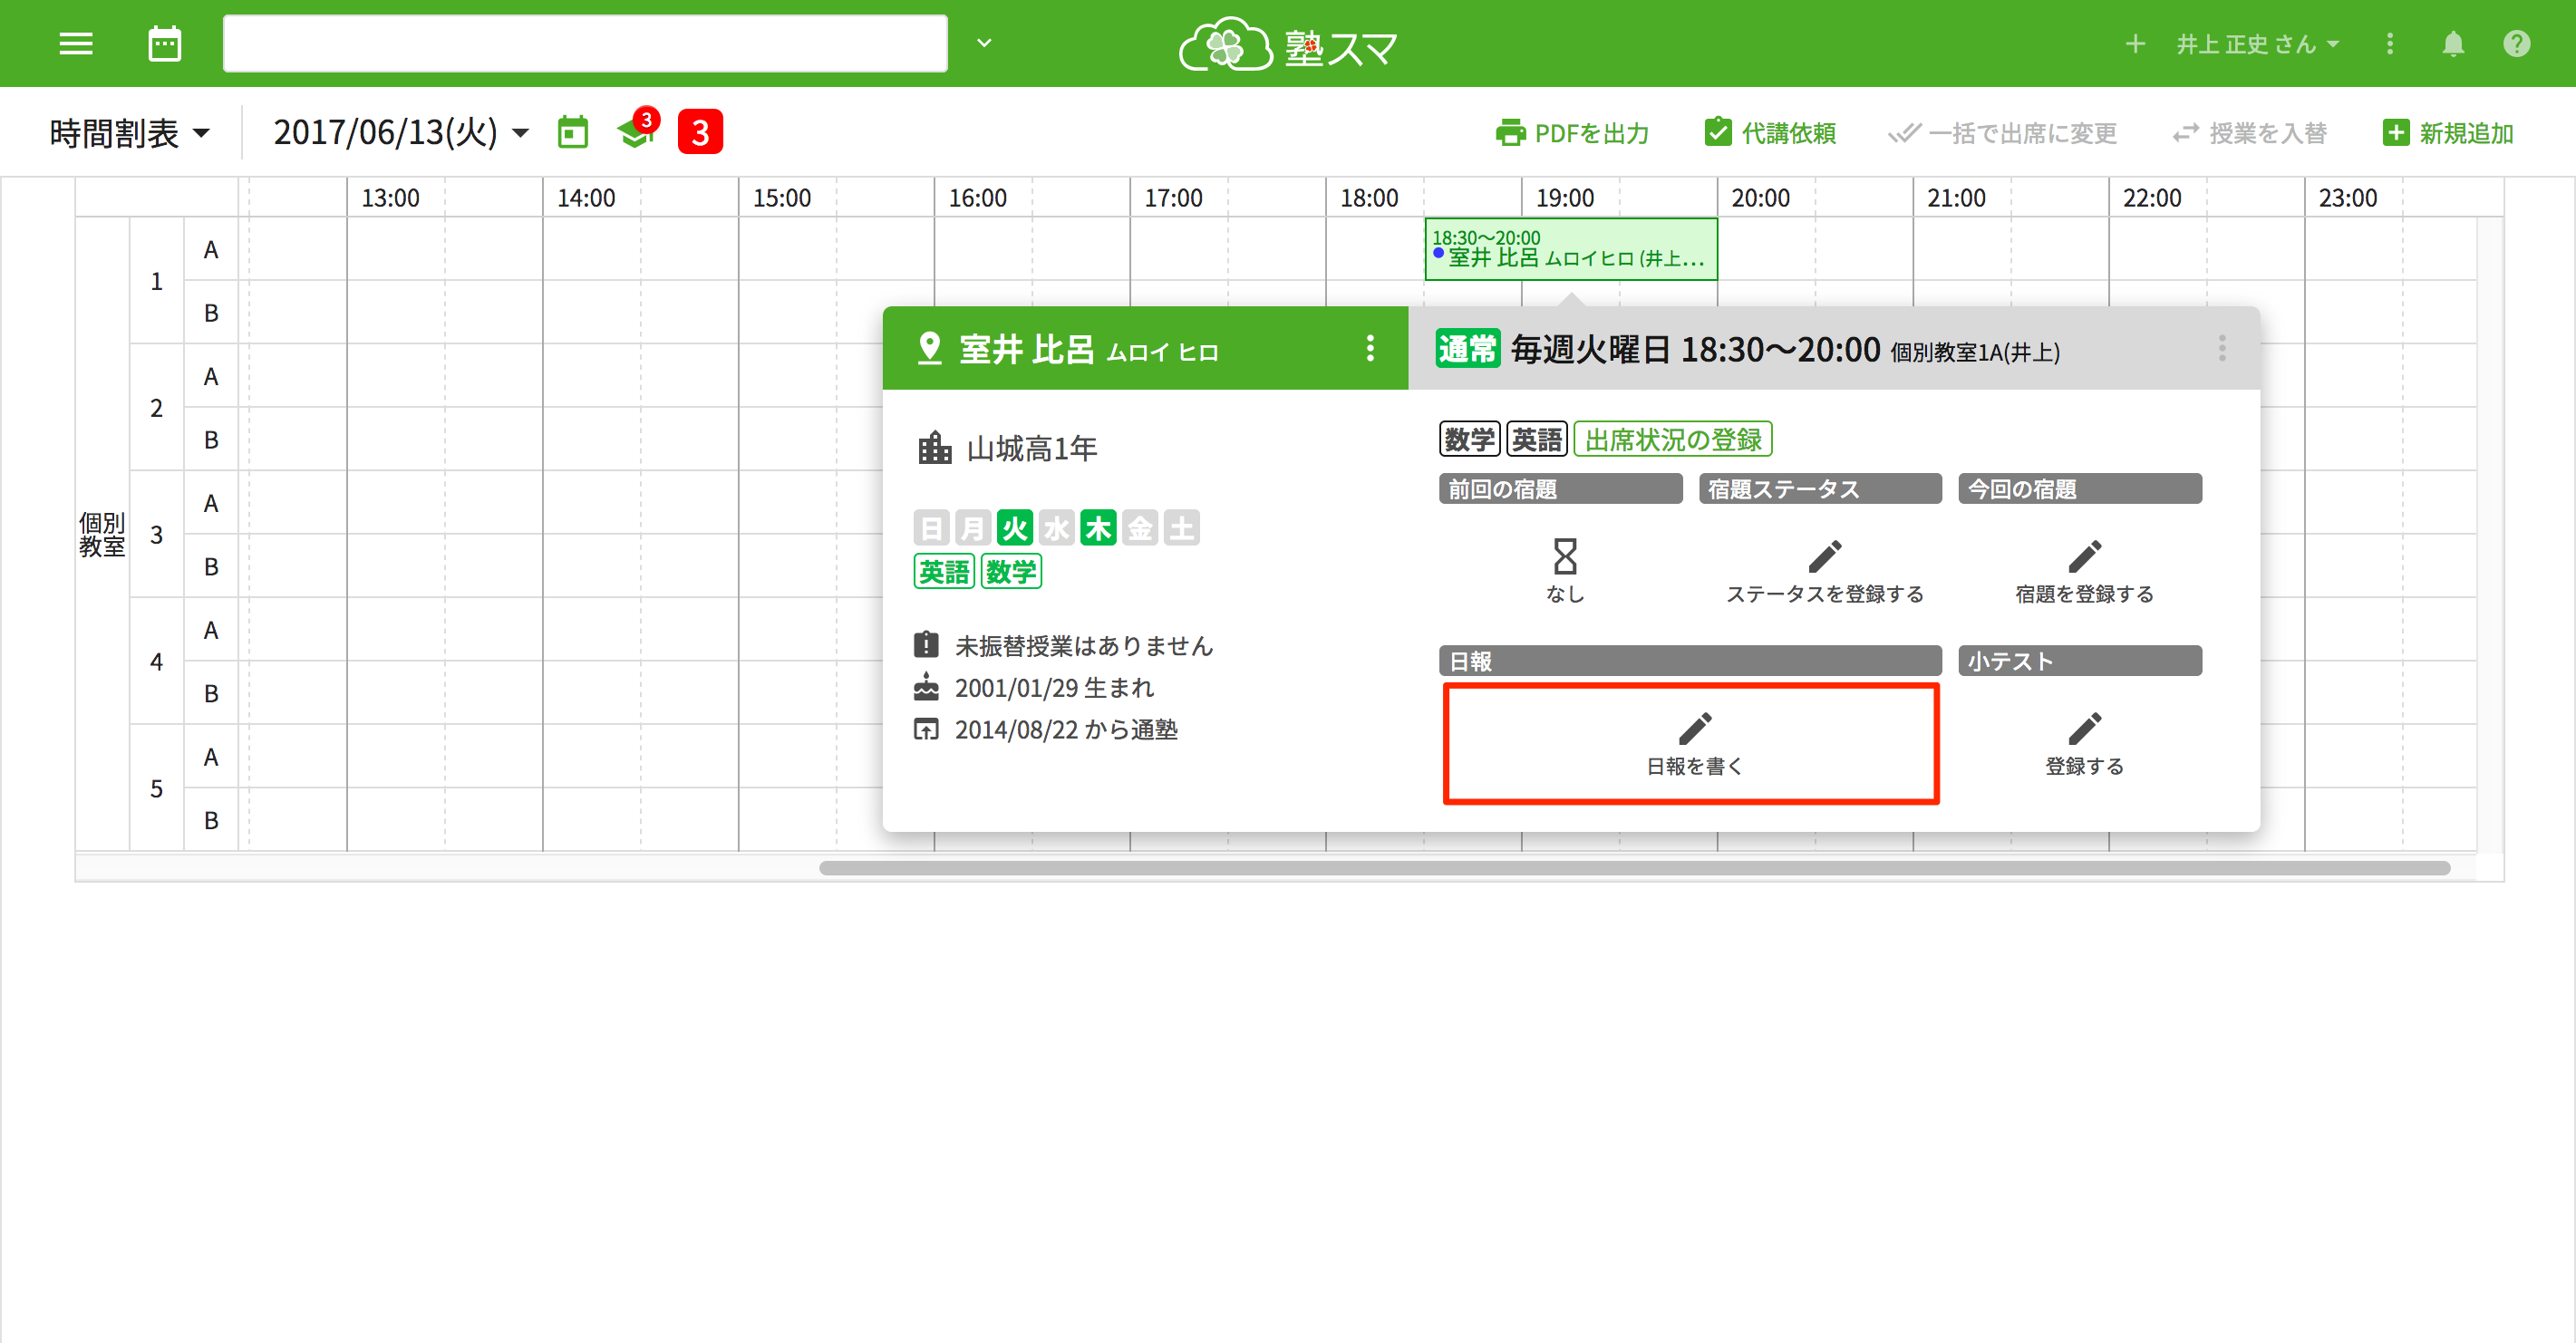
Task: Click the 新規追加 button
Action: pos(2448,133)
